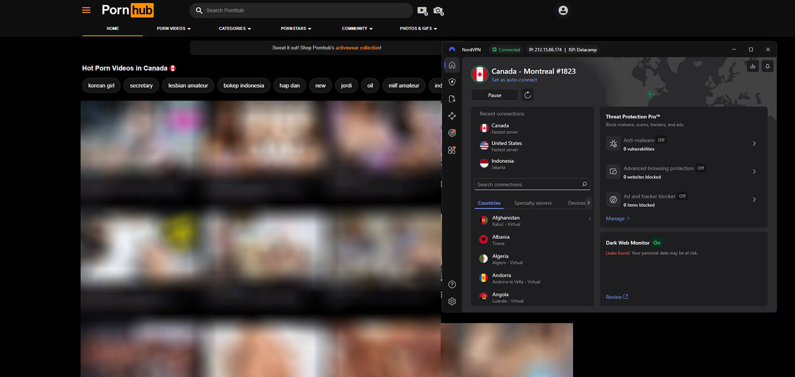795x377 pixels.
Task: Click Set as auto-connect link
Action: pos(514,80)
